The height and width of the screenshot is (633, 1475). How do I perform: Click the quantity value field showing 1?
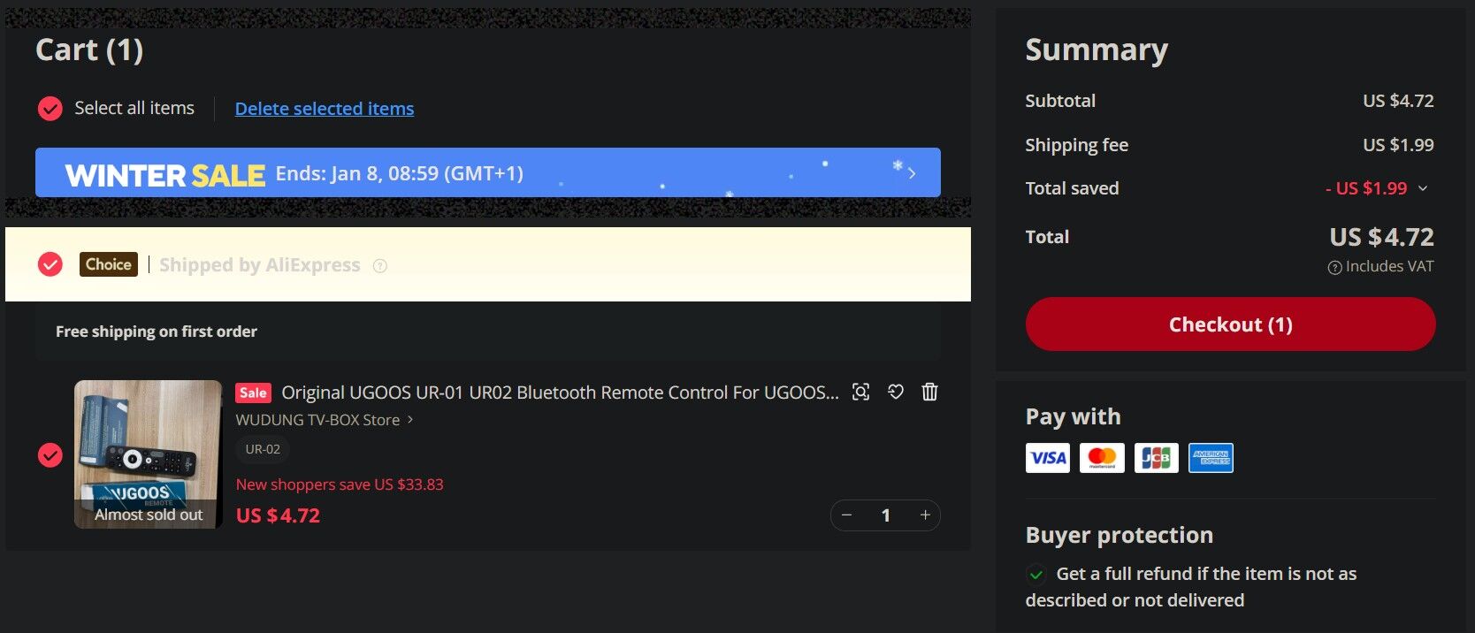click(x=886, y=515)
